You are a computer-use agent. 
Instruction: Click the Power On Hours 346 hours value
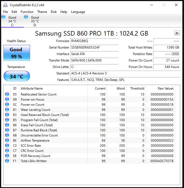click(x=167, y=67)
